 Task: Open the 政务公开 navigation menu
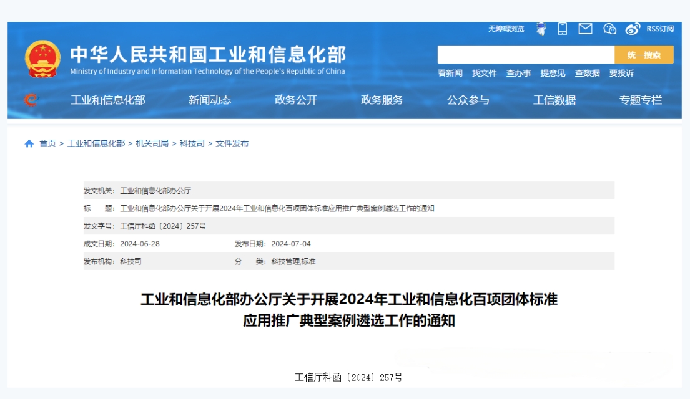[x=296, y=100]
